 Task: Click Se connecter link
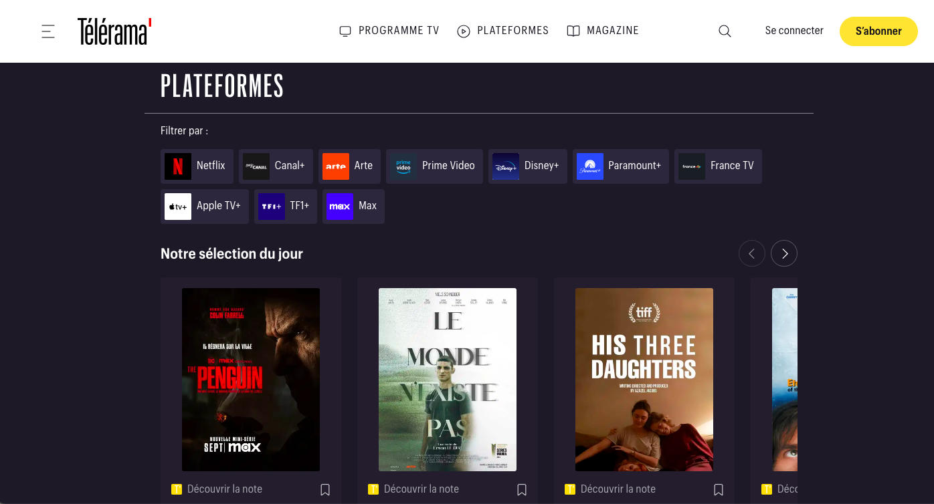click(x=794, y=31)
